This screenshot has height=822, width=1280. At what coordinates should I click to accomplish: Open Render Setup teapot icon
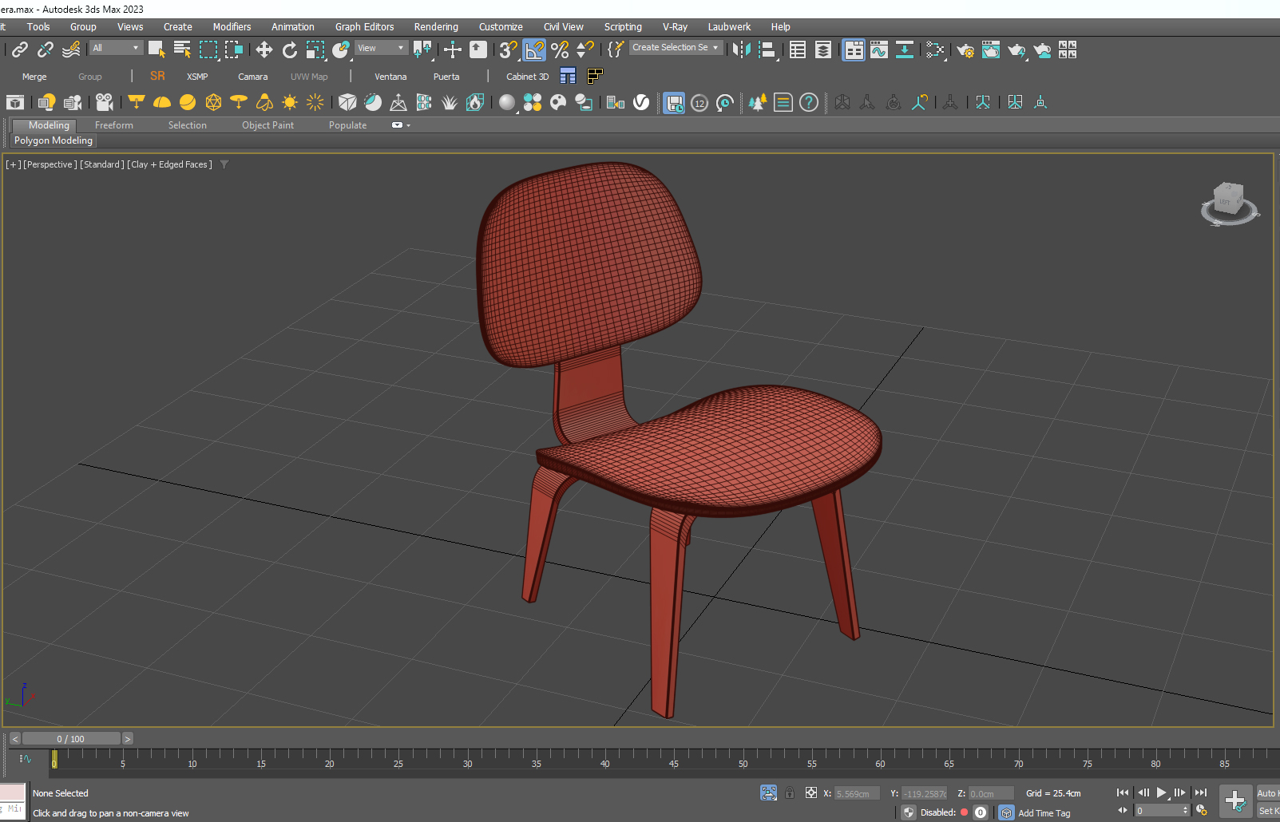pyautogui.click(x=965, y=49)
